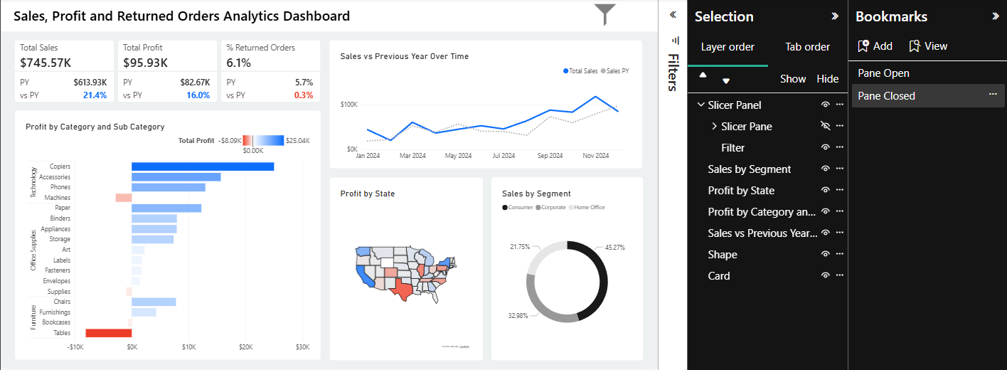Toggle visibility of the Card layer
The height and width of the screenshot is (370, 1007).
coord(825,275)
